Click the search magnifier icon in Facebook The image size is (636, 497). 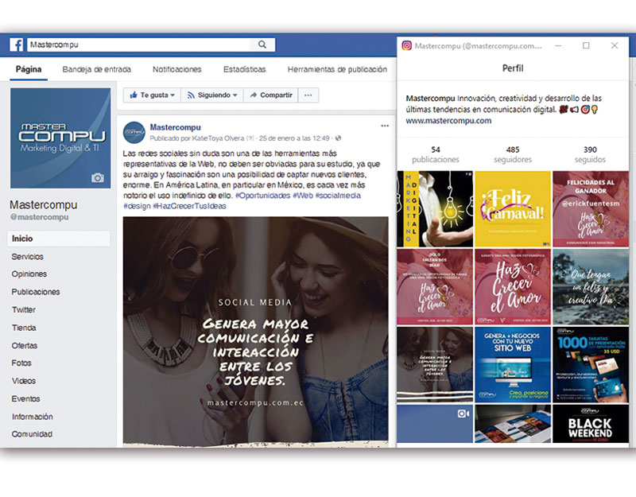(x=262, y=45)
